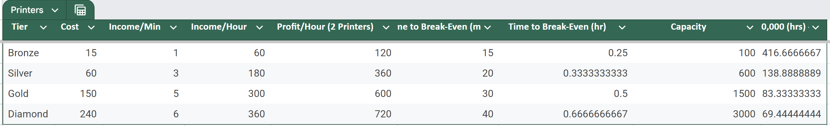Open the Tier column filter arrow
830x126 pixels.
43,27
